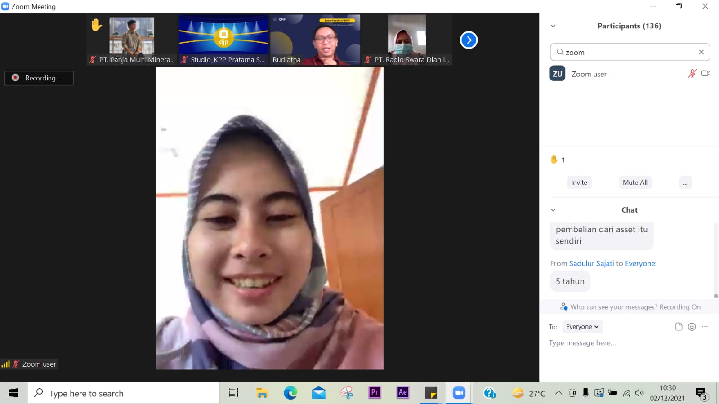Collapse the Participants panel chevron
The height and width of the screenshot is (404, 719).
553,26
